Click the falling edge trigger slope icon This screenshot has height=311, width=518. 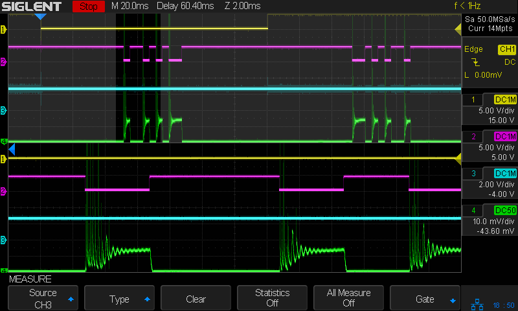pyautogui.click(x=477, y=62)
